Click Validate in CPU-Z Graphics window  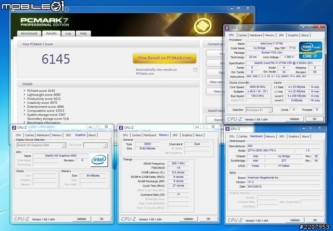81,219
